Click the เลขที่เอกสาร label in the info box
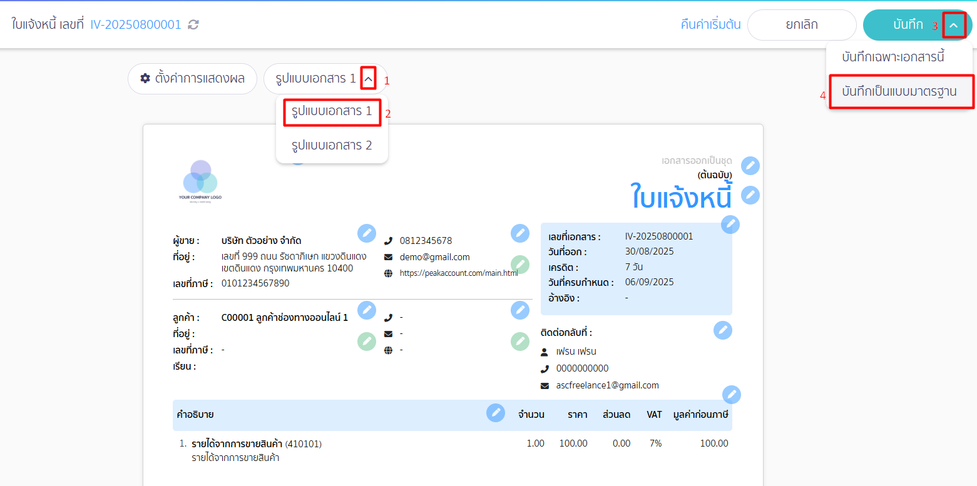This screenshot has width=977, height=486. (x=575, y=237)
